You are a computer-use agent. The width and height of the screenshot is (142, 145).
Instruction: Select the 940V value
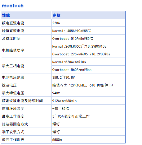(56, 93)
